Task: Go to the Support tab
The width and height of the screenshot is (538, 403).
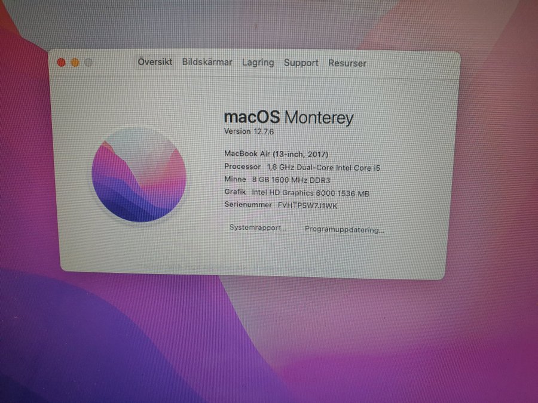Action: (x=301, y=63)
